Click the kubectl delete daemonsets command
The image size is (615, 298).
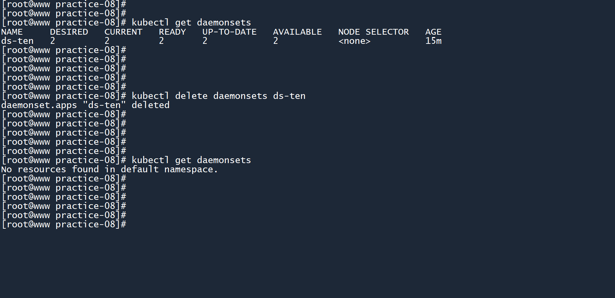pyautogui.click(x=219, y=96)
